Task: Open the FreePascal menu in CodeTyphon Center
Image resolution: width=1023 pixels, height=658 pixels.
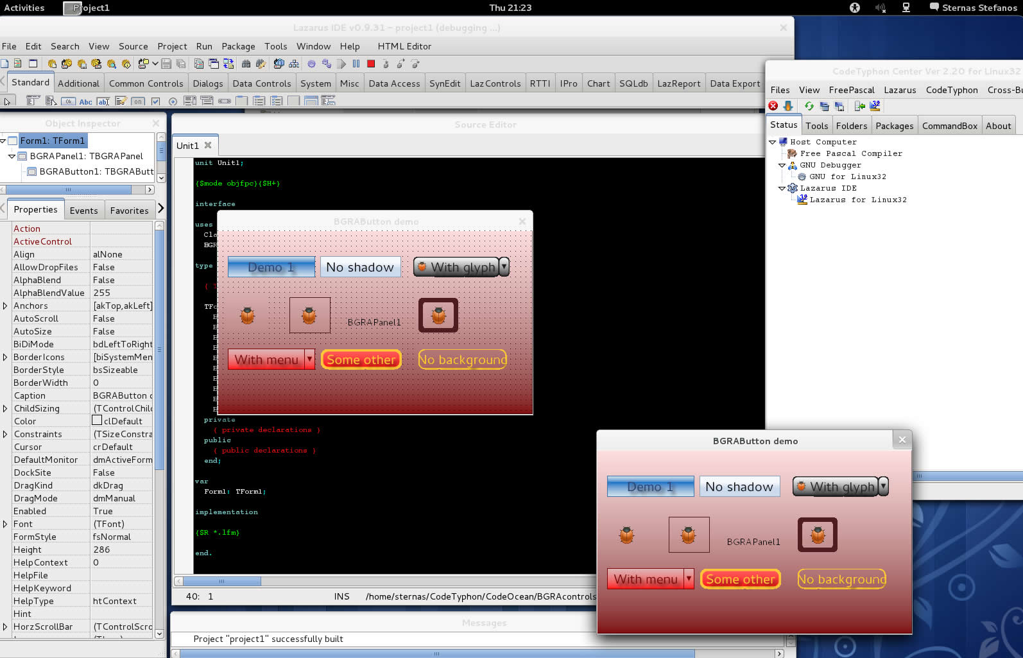Action: (x=852, y=90)
